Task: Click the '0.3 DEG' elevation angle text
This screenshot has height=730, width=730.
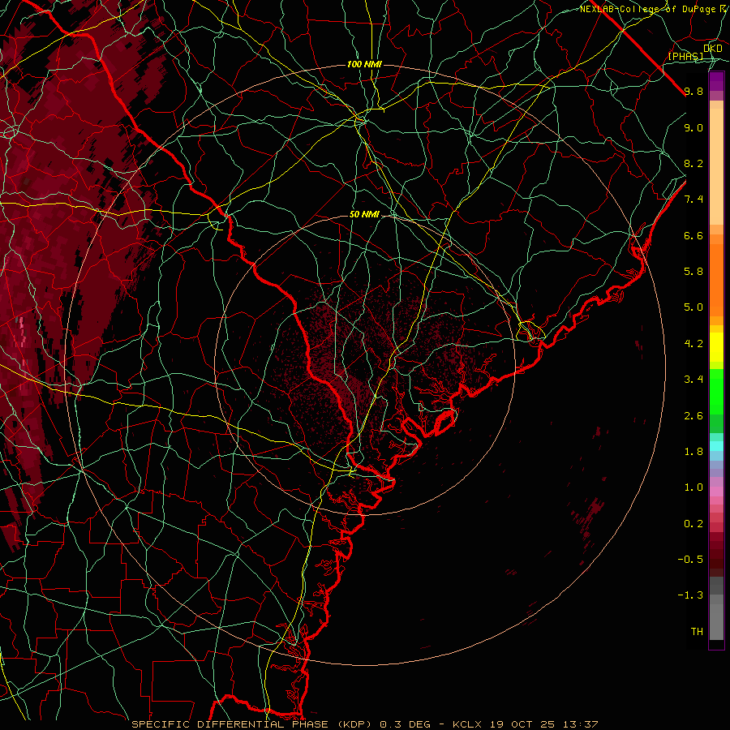Action: (x=406, y=724)
